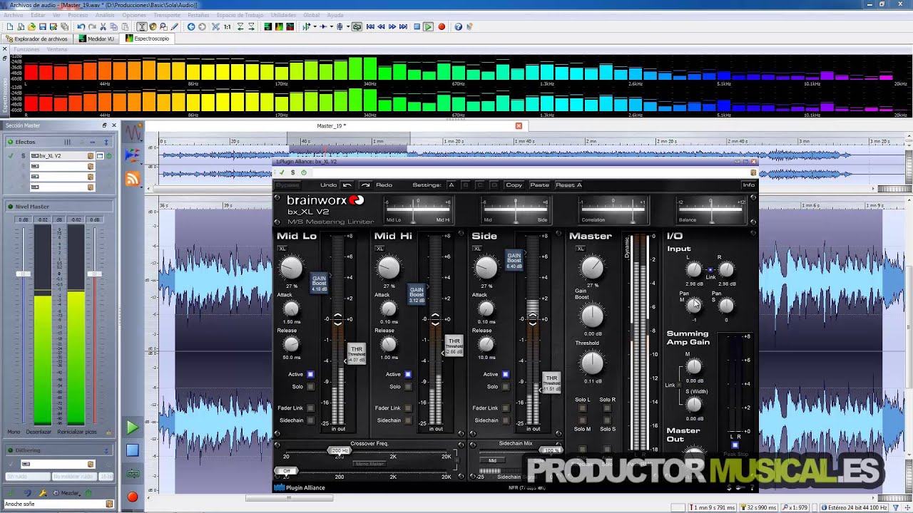Image resolution: width=913 pixels, height=513 pixels.
Task: Click the bx_XL V2 slot preset icon
Action: point(91,155)
